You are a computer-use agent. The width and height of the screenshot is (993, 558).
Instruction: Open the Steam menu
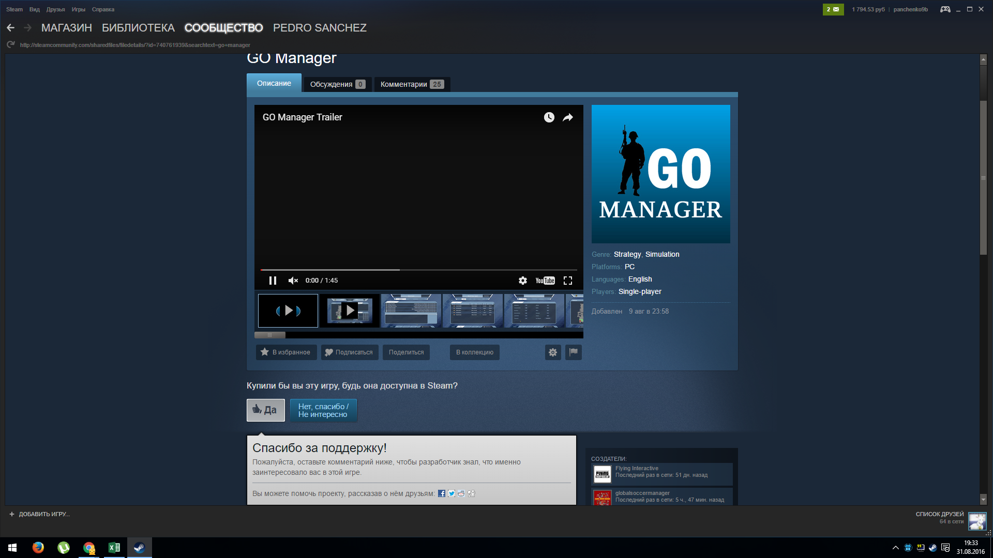(x=14, y=9)
